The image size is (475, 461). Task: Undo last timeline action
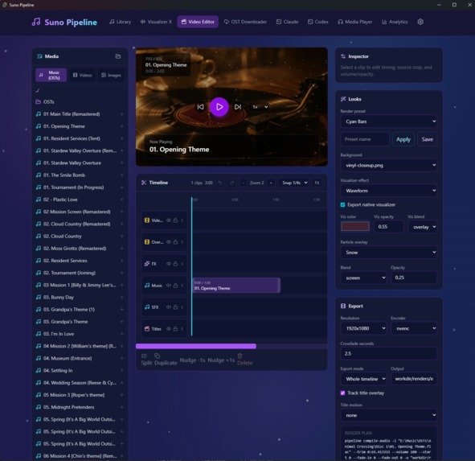[x=220, y=183]
